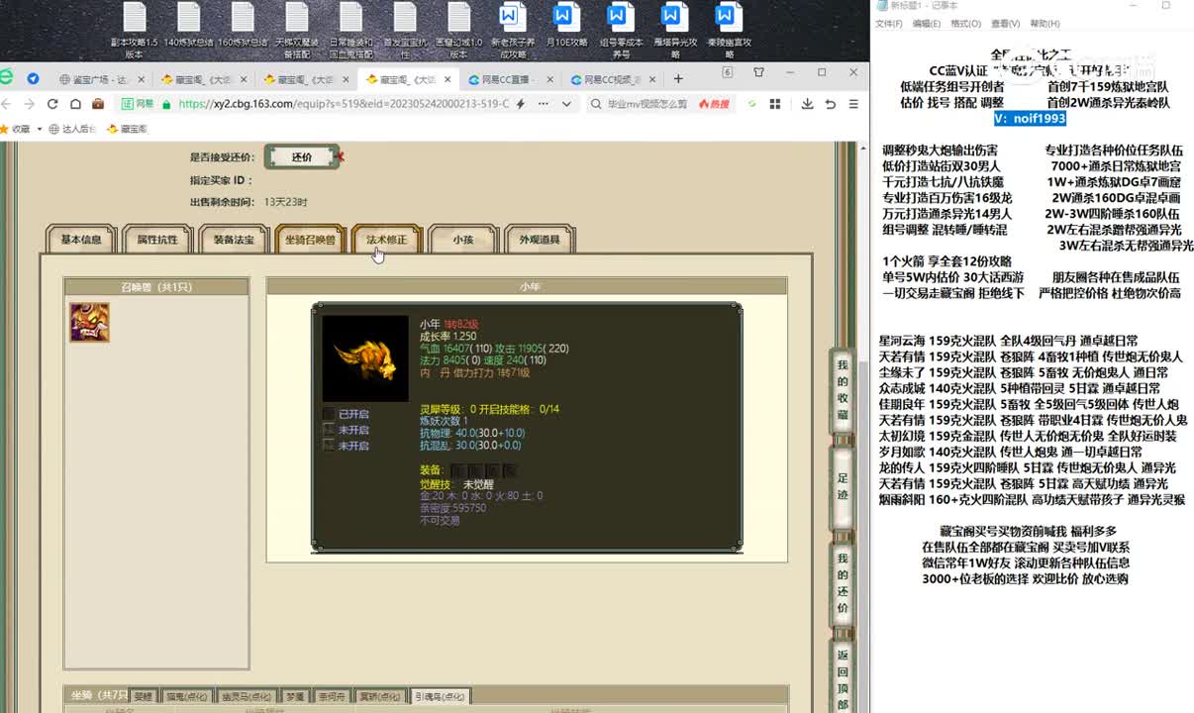Open Notepad 查看(V) menu
The width and height of the screenshot is (1194, 713).
[x=1005, y=24]
